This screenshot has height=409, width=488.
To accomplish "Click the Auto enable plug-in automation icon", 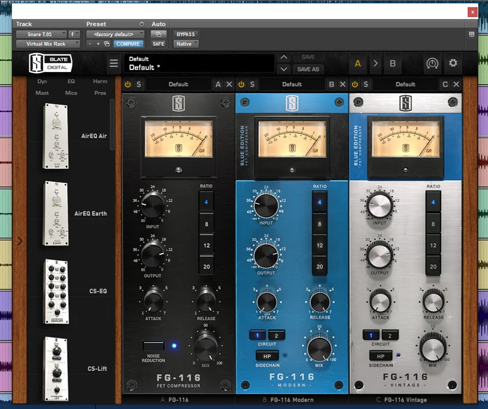I will 159,34.
